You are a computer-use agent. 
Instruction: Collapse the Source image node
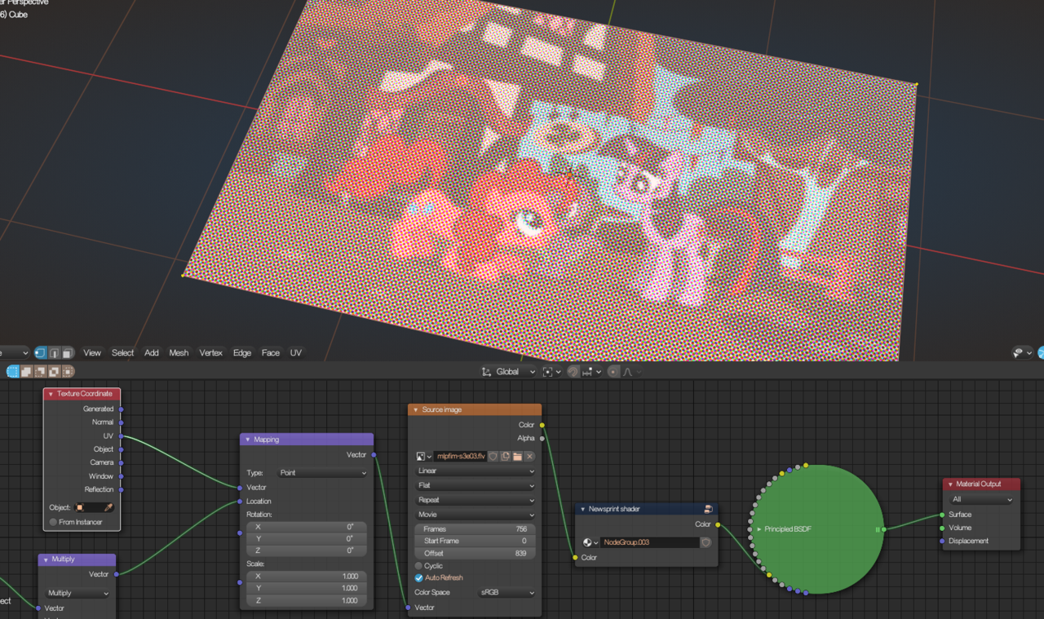tap(415, 409)
